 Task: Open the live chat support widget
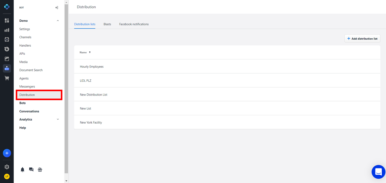378,172
